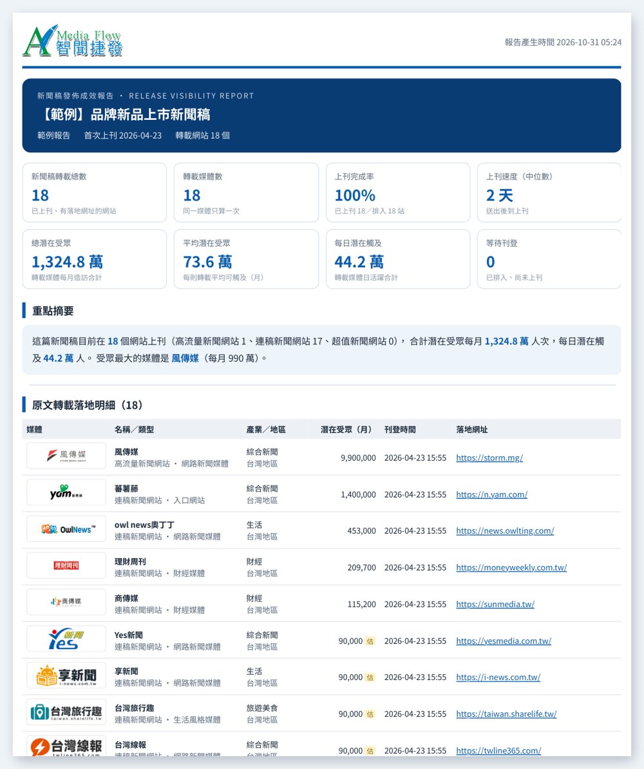Open the https://moneyweekly.com.tw/ link
644x769 pixels.
(511, 567)
